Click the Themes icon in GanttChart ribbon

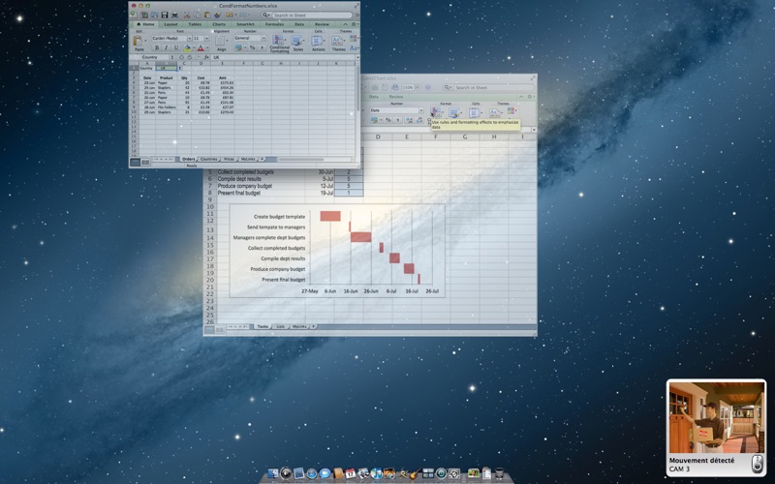[495, 112]
